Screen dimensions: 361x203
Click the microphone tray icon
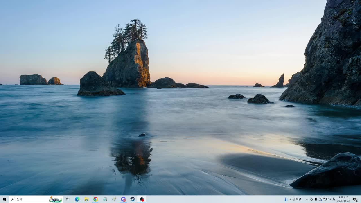[x=316, y=199]
